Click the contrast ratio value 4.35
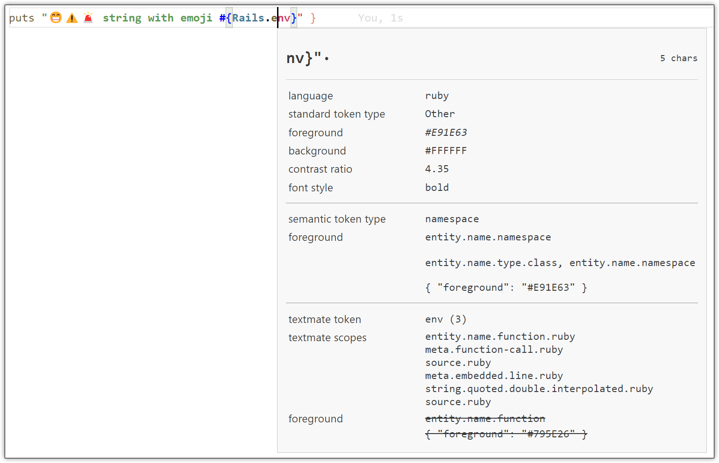 click(437, 169)
